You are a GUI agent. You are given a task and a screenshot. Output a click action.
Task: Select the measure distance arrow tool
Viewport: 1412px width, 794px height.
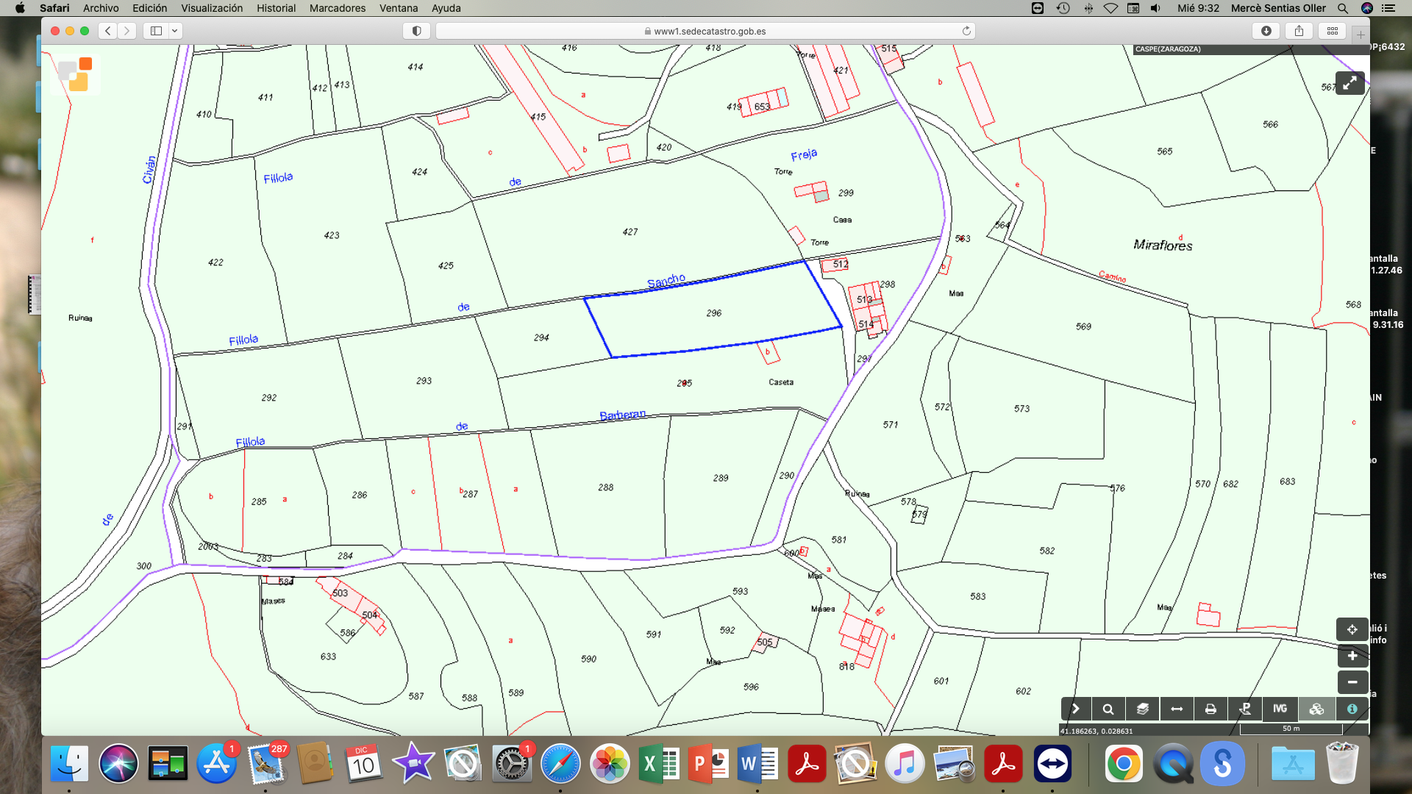(x=1177, y=709)
